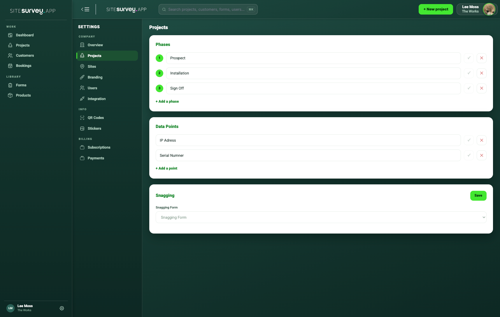Edit the Sign Off phase name field

click(313, 88)
